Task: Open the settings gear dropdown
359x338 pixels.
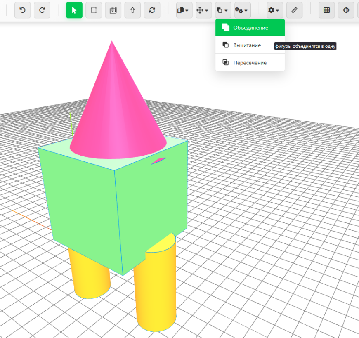Action: coord(274,10)
